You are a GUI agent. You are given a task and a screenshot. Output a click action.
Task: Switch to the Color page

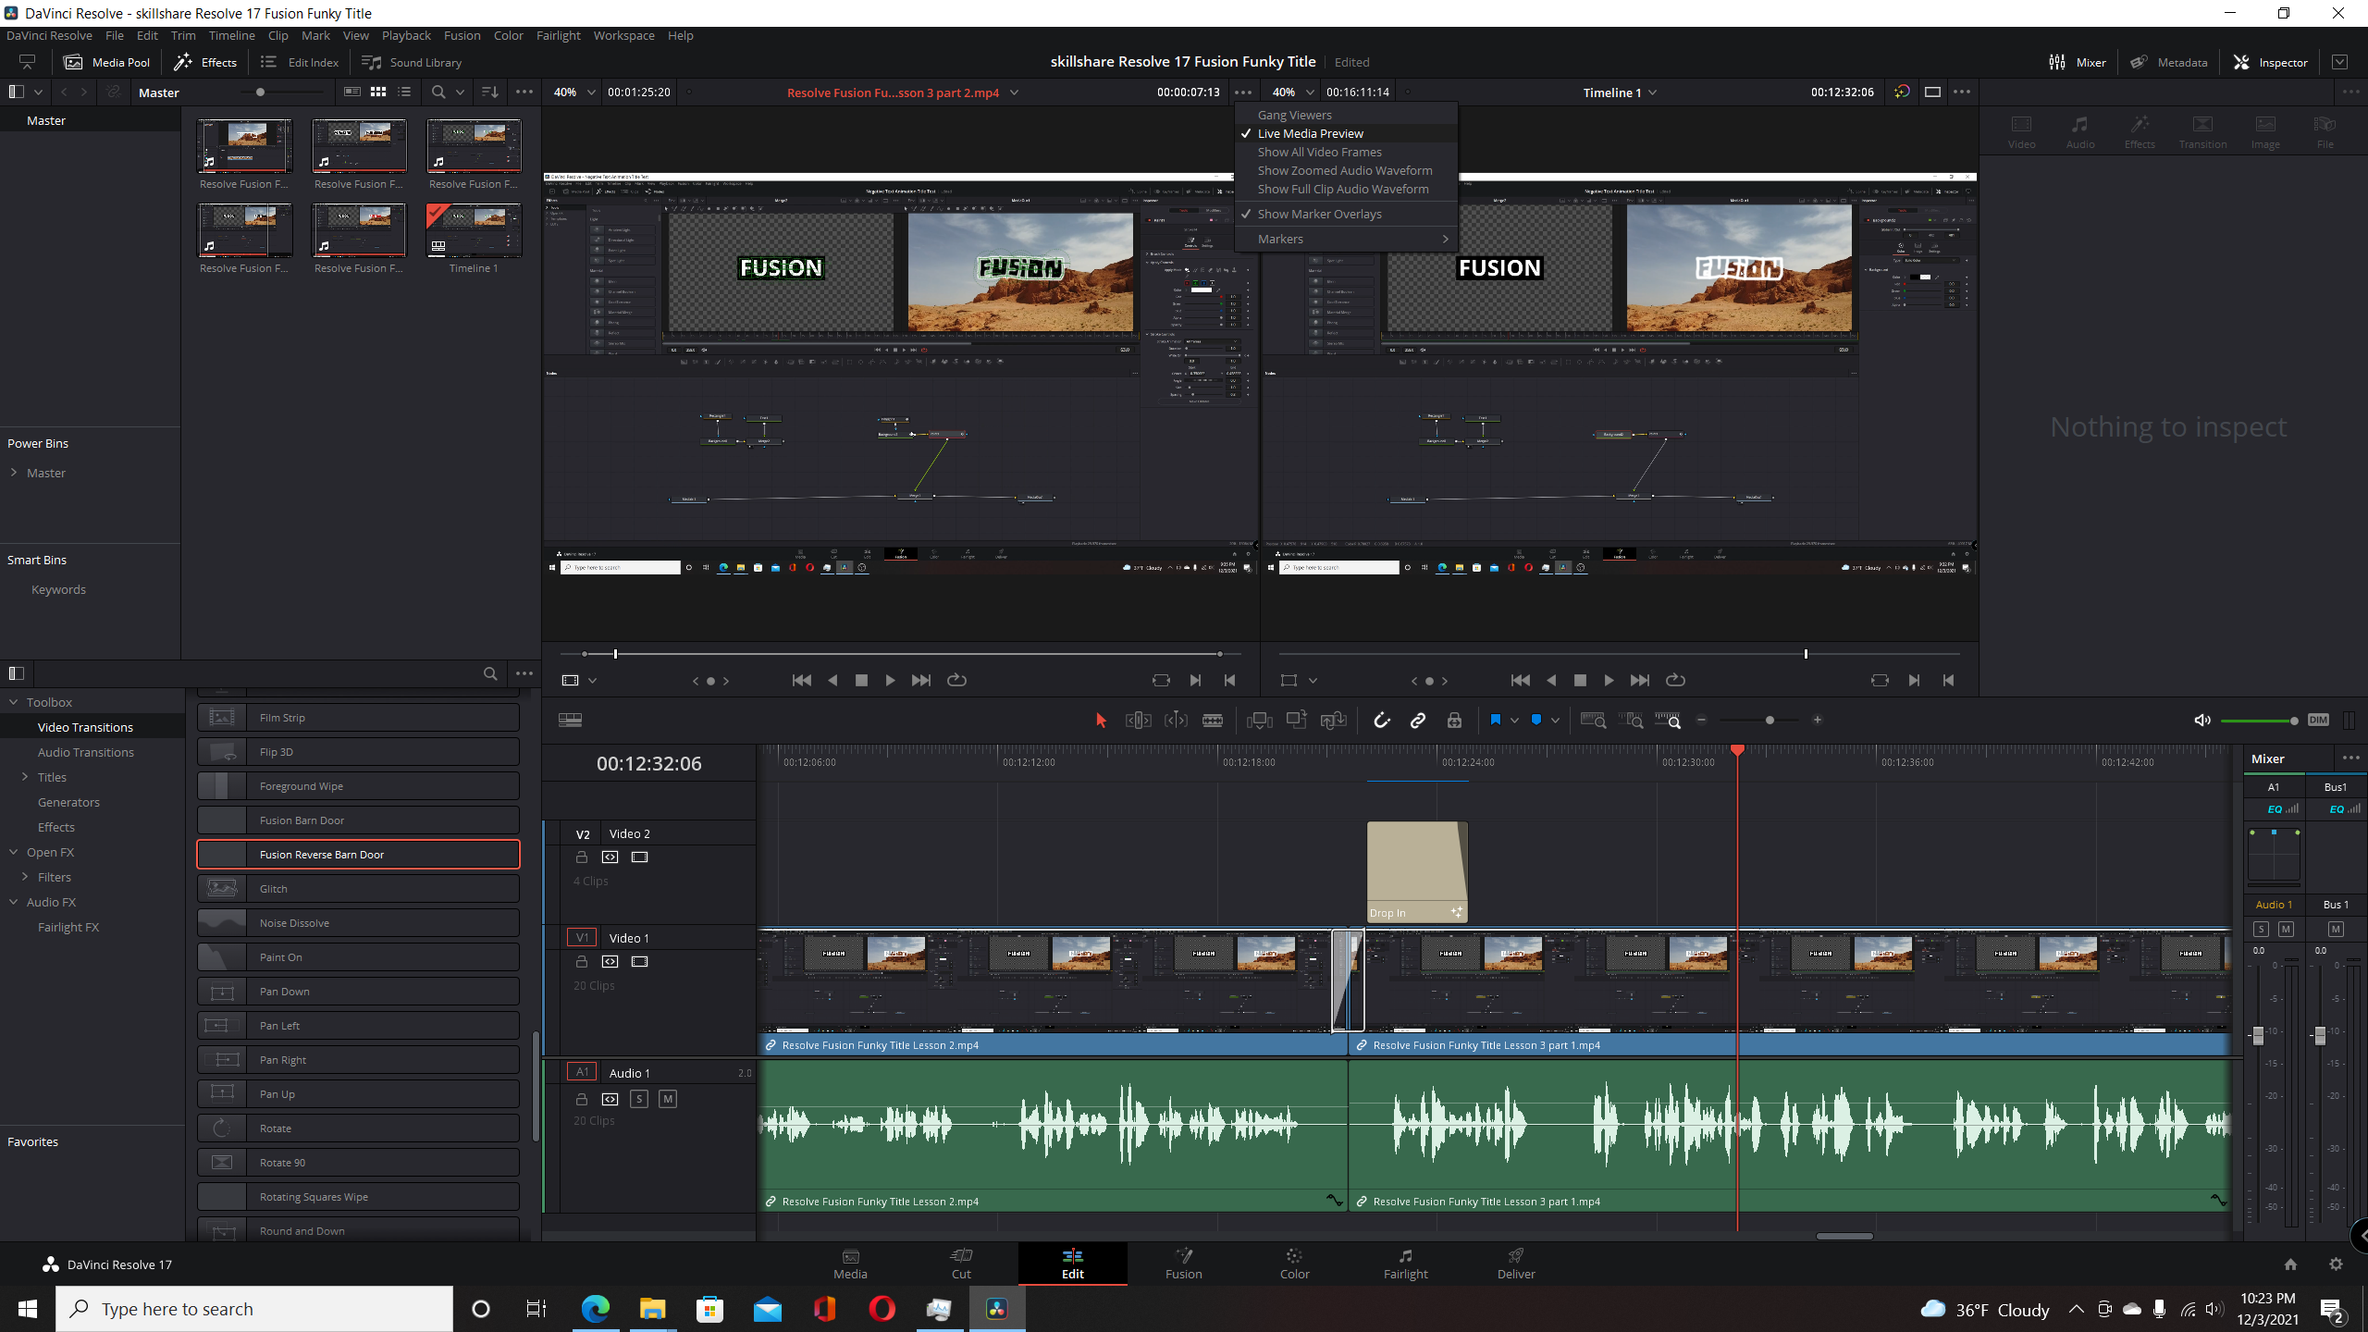click(x=1294, y=1264)
